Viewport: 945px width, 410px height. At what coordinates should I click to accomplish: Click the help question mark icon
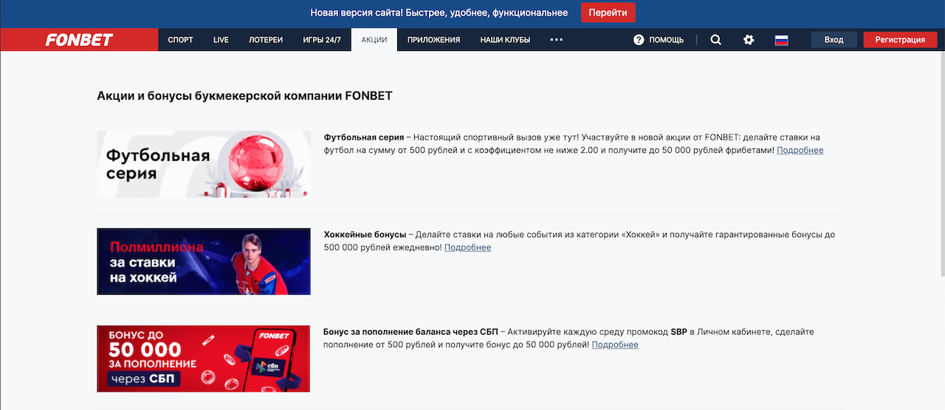pyautogui.click(x=639, y=40)
